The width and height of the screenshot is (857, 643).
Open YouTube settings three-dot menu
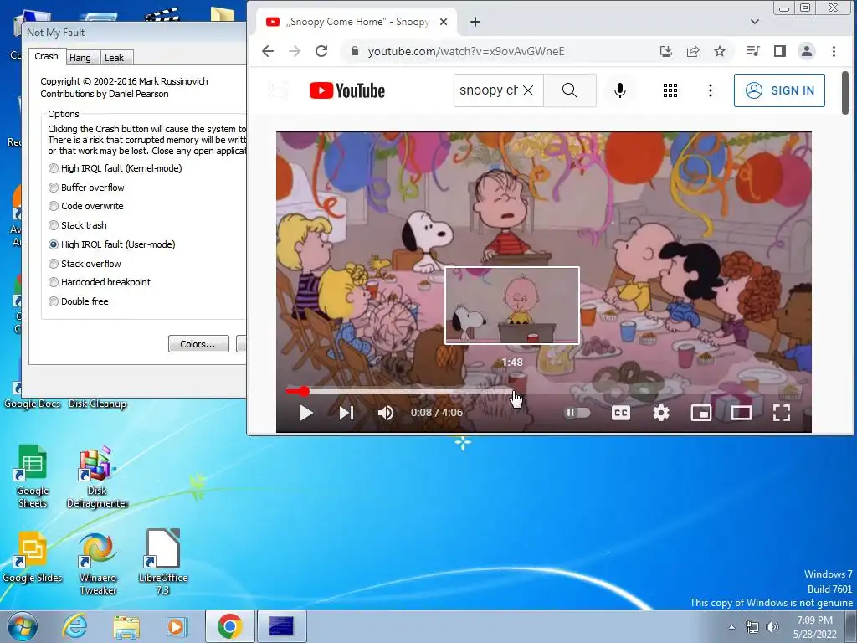(x=710, y=90)
